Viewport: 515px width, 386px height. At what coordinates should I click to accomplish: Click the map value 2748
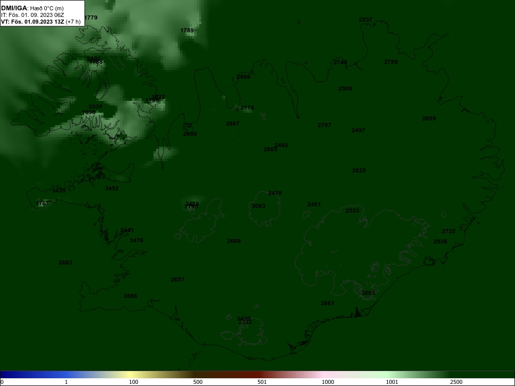(340, 62)
